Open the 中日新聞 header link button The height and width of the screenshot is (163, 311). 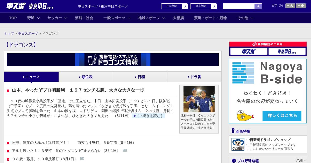point(174,6)
